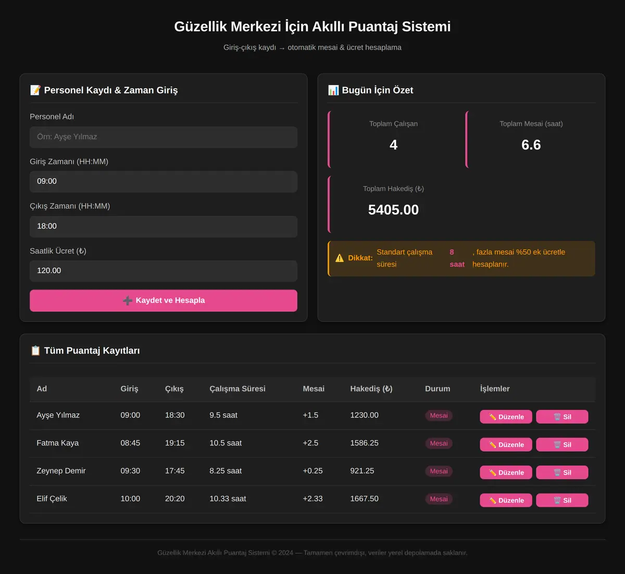Click the memo icon beside Personel Kaydı heading
Viewport: 625px width, 574px height.
pos(35,90)
